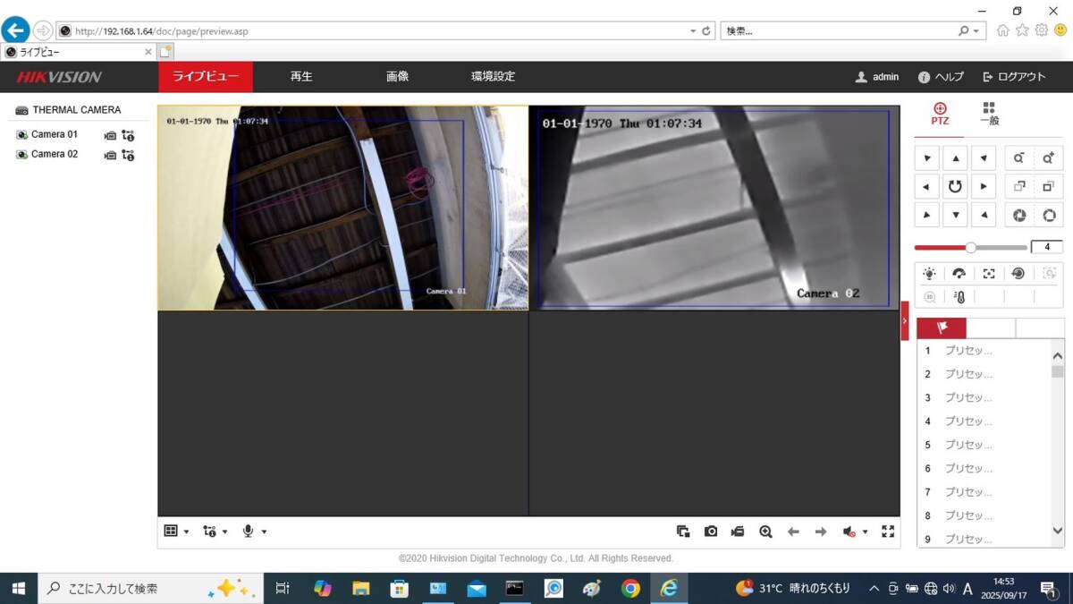This screenshot has height=604, width=1073.
Task: Select the Camera 02 thermal video pane
Action: click(714, 208)
